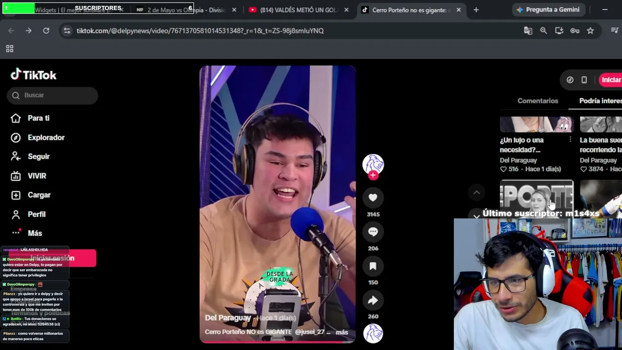This screenshot has width=622, height=350.
Task: Open the Del Paraguay username on the video
Action: 228,318
